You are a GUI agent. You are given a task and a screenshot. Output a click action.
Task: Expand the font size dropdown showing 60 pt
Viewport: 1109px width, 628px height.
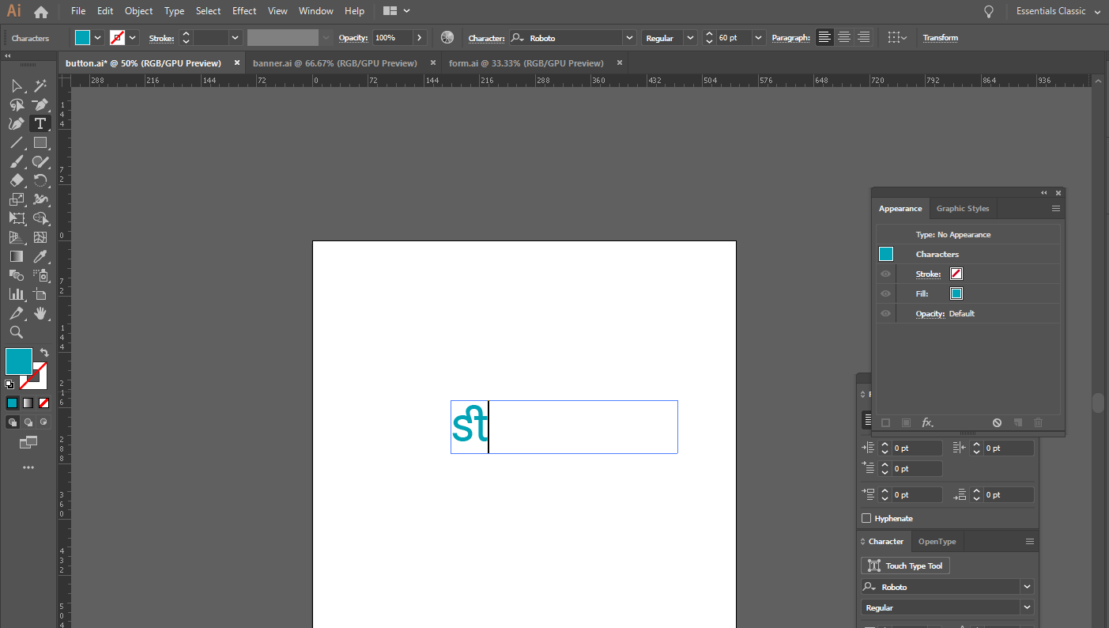[757, 36]
